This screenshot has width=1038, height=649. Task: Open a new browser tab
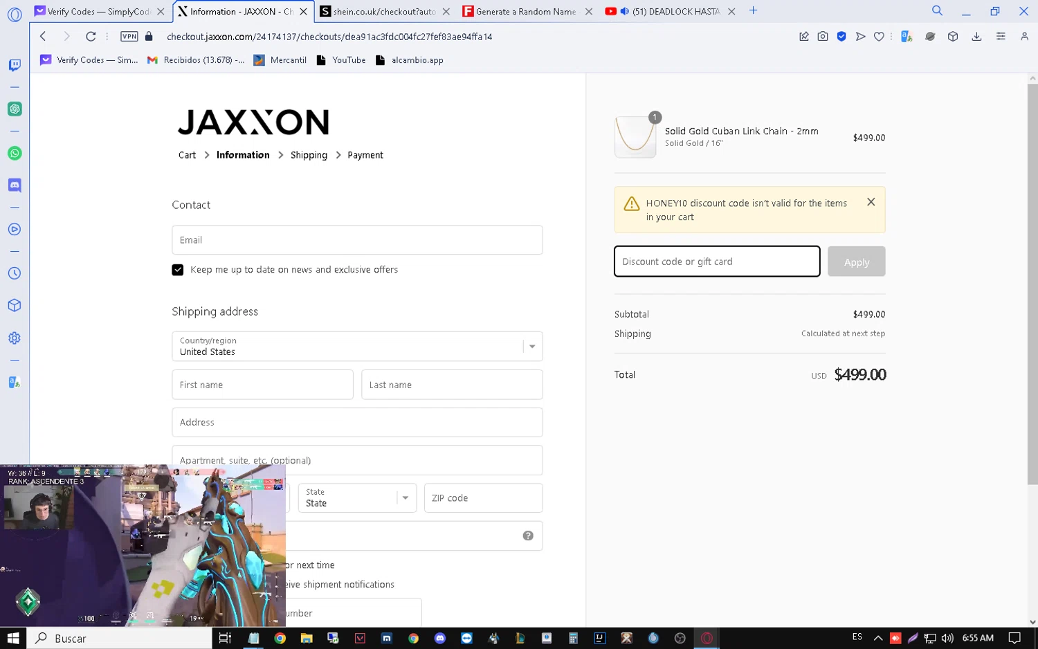754,11
